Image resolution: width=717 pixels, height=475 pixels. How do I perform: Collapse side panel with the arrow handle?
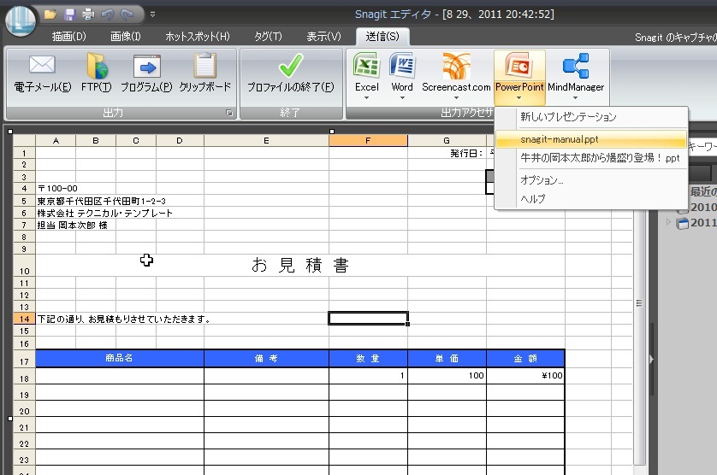click(652, 360)
